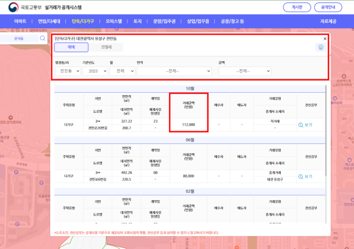Click the 직거래 transaction type cell
354x249 pixels.
point(275,121)
